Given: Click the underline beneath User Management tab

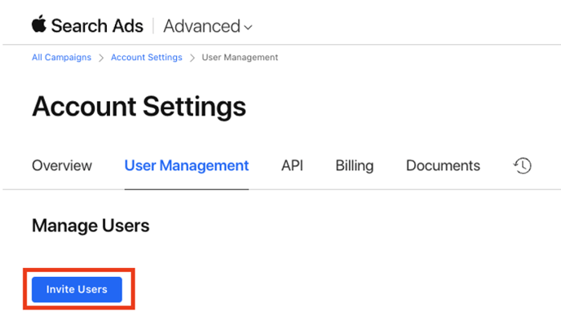Looking at the screenshot, I should [x=187, y=189].
